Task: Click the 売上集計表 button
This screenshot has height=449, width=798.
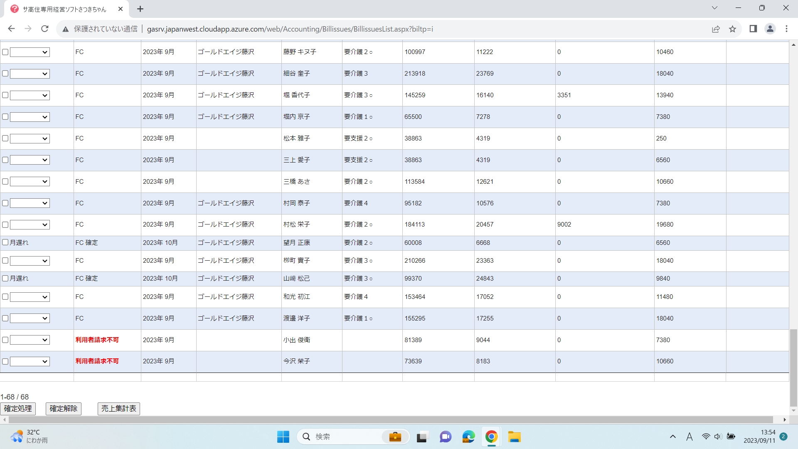Action: [x=119, y=409]
